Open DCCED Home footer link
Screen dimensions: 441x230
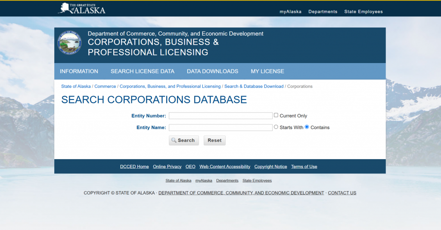point(134,166)
